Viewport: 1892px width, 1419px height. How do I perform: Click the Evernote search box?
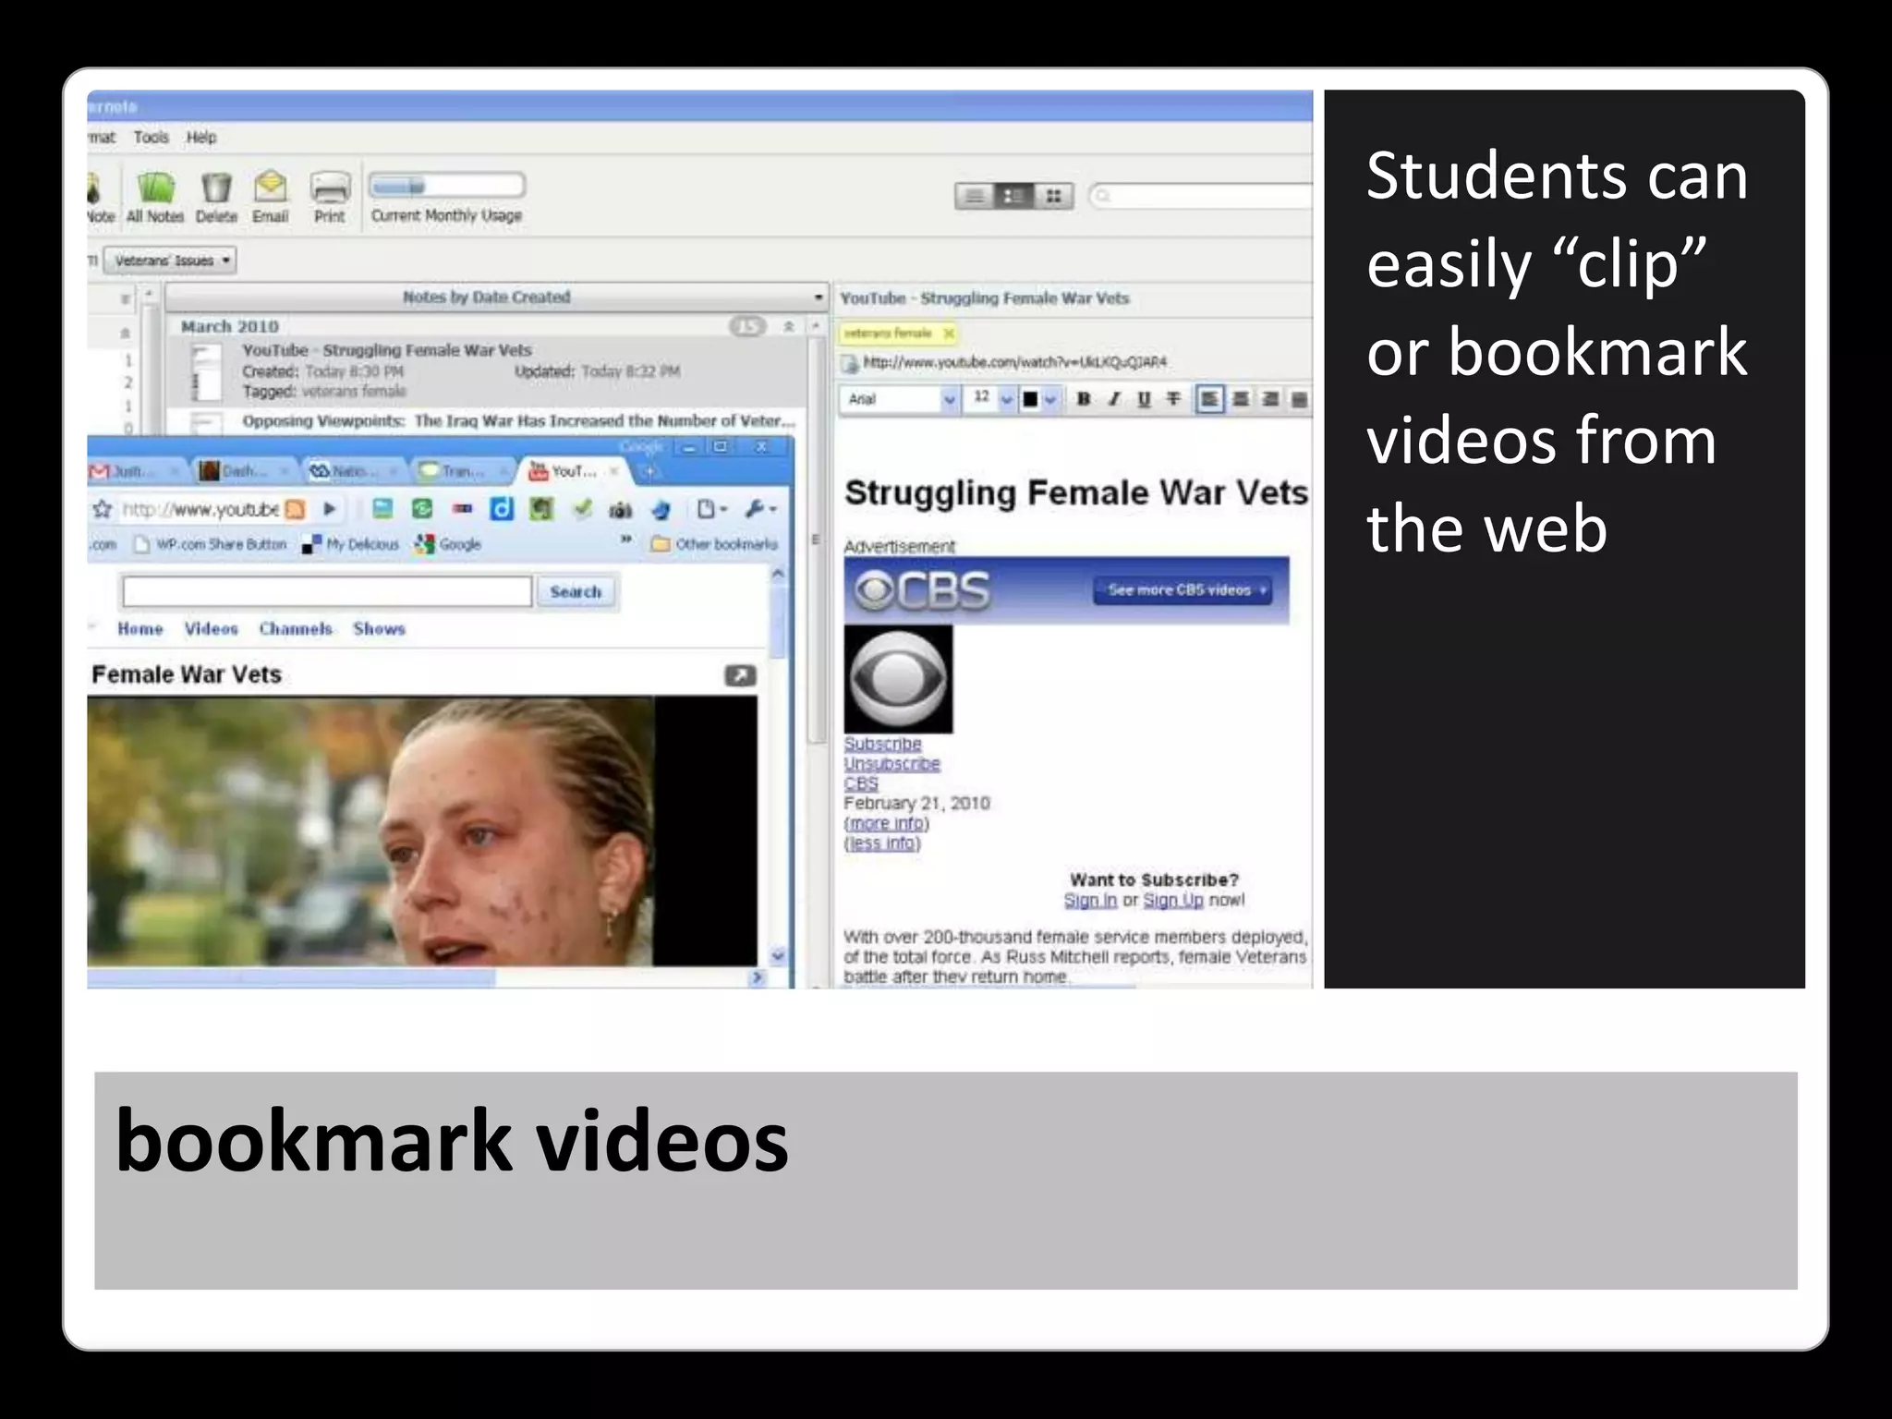coord(1201,196)
